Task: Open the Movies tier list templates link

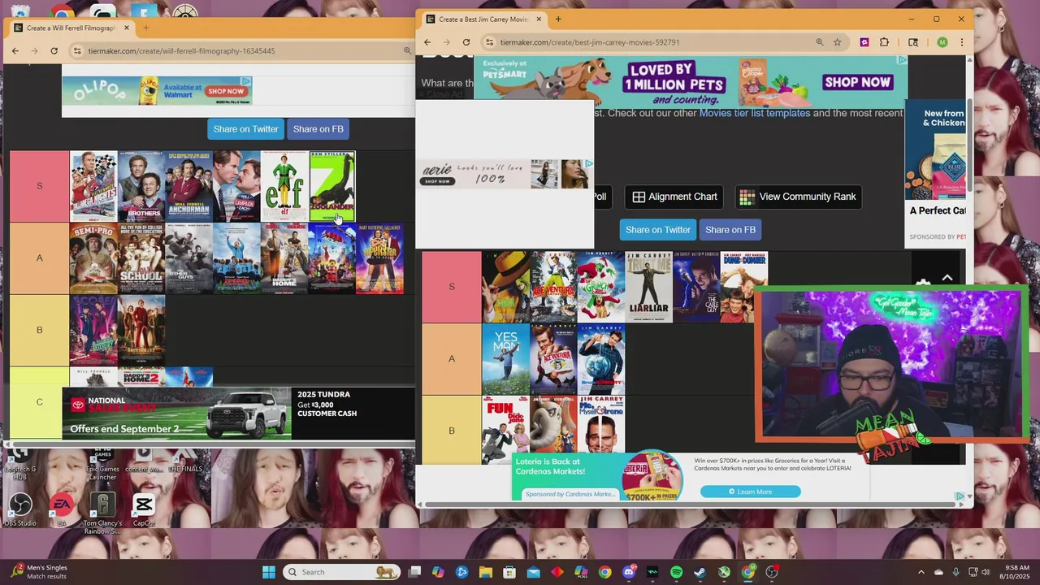Action: [x=755, y=113]
